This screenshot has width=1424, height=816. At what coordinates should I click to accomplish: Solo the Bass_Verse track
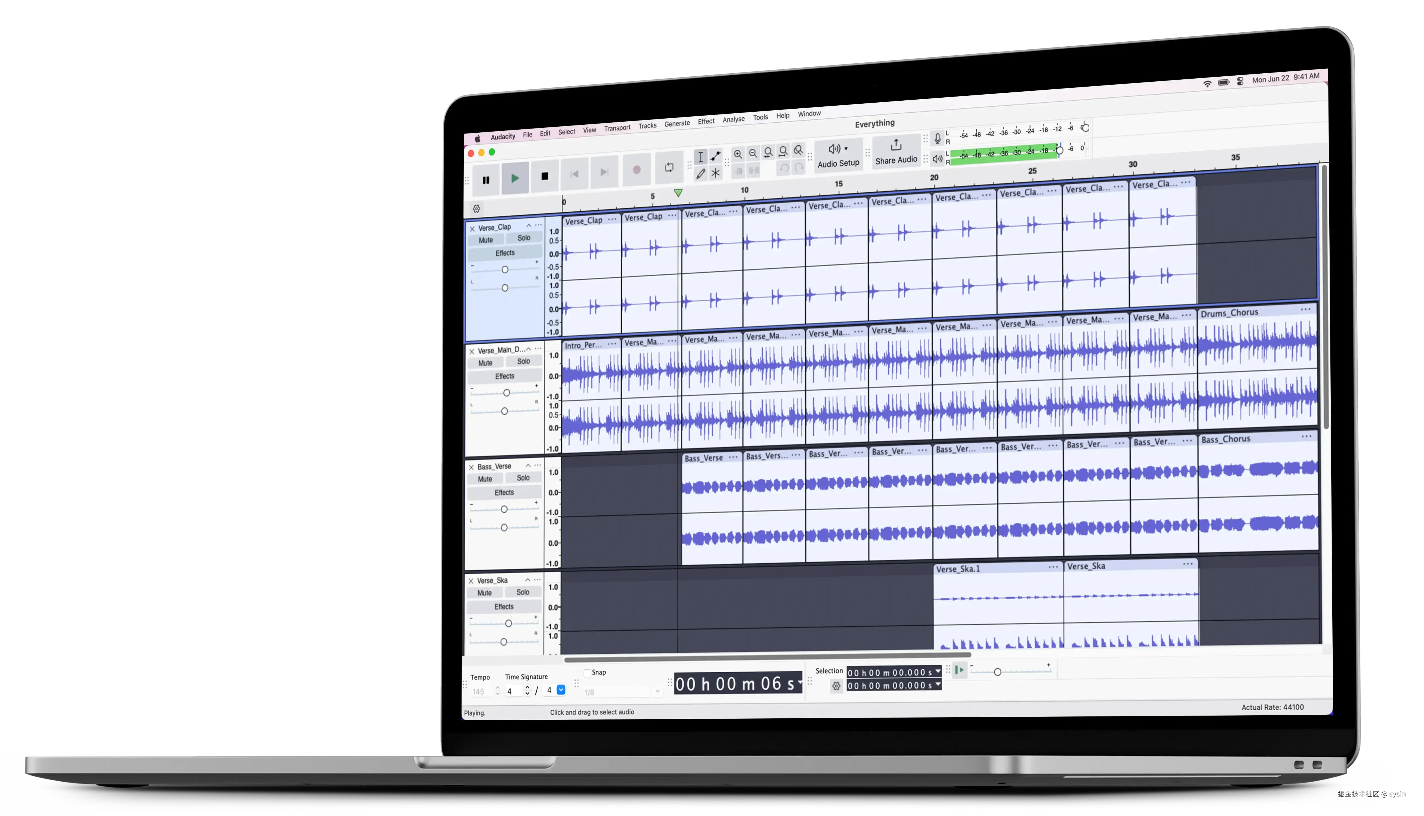coord(523,478)
